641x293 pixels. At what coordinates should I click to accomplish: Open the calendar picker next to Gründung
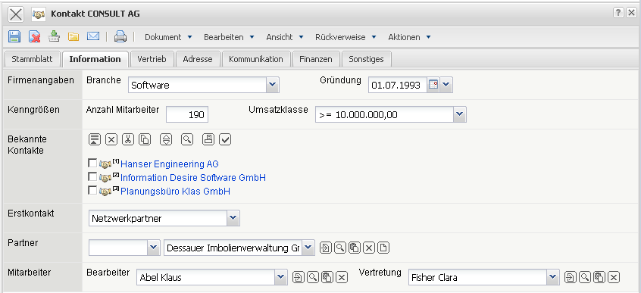click(x=433, y=85)
